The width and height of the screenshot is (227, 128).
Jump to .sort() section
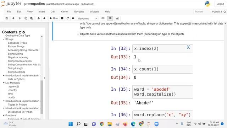pyautogui.click(x=11, y=97)
